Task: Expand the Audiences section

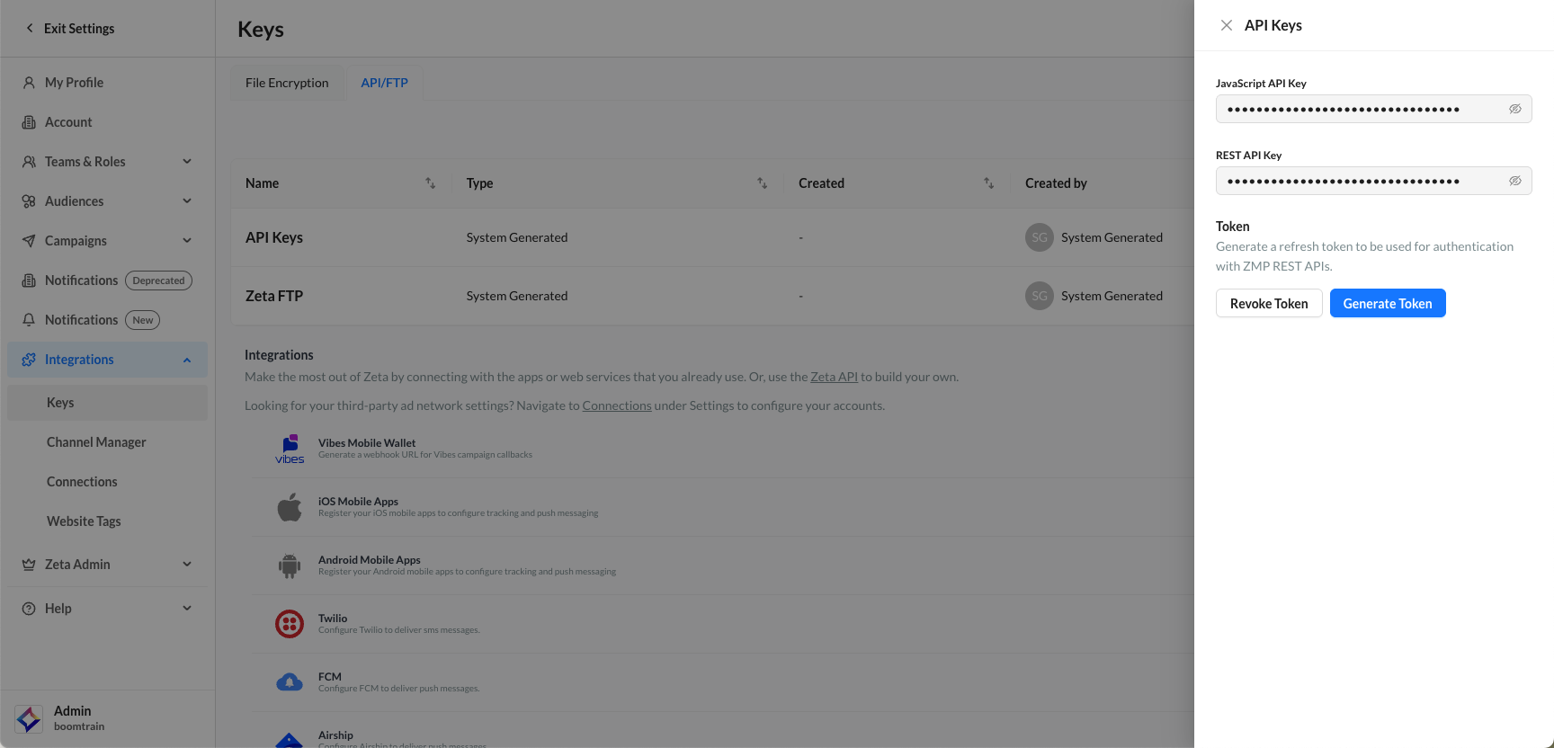Action: tap(187, 201)
